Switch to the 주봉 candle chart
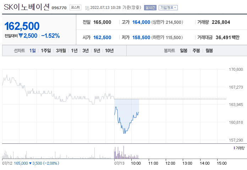The image size is (247, 170). (x=196, y=51)
